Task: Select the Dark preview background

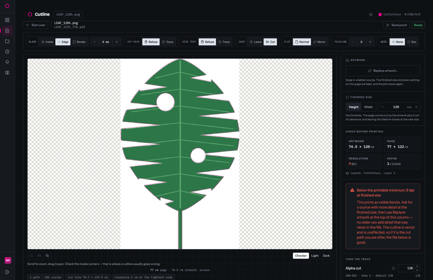Action: [327, 255]
